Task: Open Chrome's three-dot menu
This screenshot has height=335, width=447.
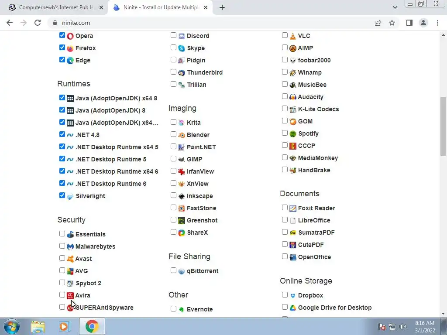Action: pyautogui.click(x=437, y=23)
